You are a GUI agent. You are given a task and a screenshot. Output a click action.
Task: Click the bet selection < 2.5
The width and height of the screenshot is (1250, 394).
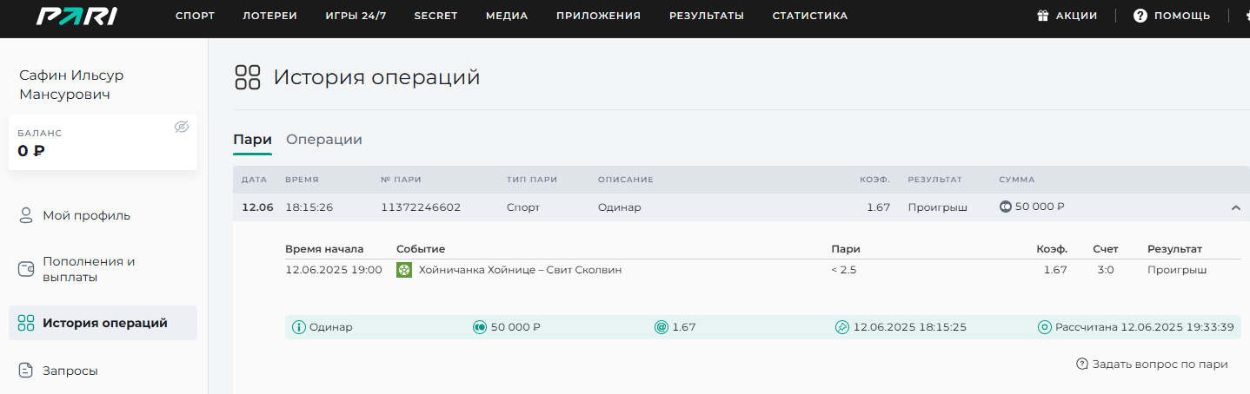pyautogui.click(x=844, y=270)
